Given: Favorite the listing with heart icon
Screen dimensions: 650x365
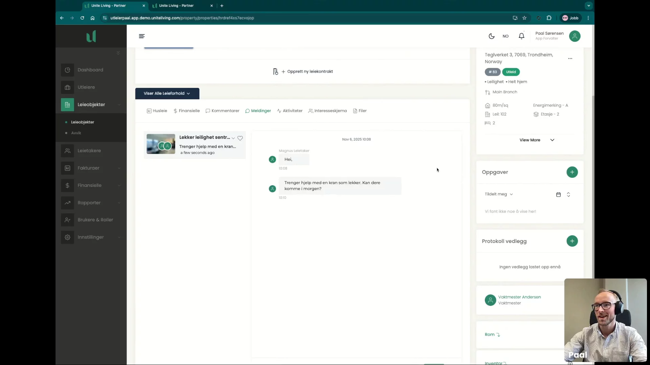Looking at the screenshot, I should pos(240,138).
